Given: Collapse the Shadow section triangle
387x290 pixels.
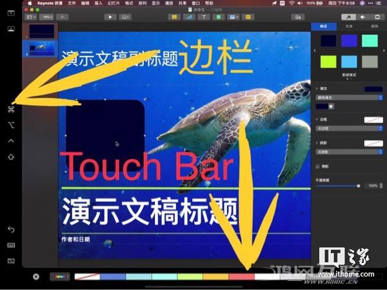Looking at the screenshot, I should (x=317, y=143).
